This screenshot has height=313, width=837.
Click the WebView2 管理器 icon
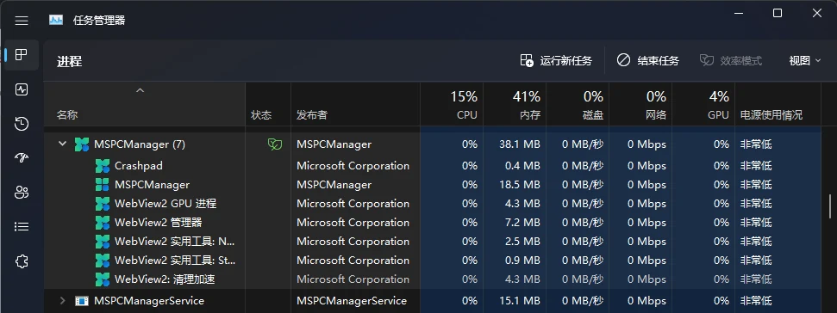coord(102,223)
